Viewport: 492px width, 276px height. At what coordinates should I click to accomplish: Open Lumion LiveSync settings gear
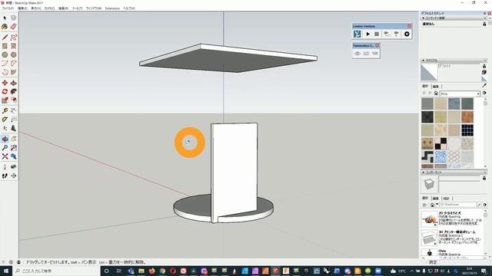[x=407, y=34]
